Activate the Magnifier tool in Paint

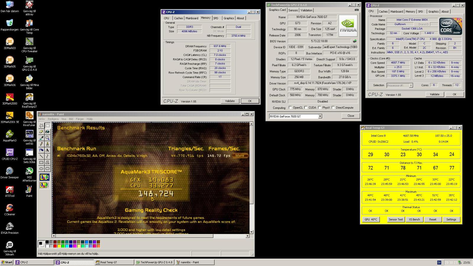(47, 138)
